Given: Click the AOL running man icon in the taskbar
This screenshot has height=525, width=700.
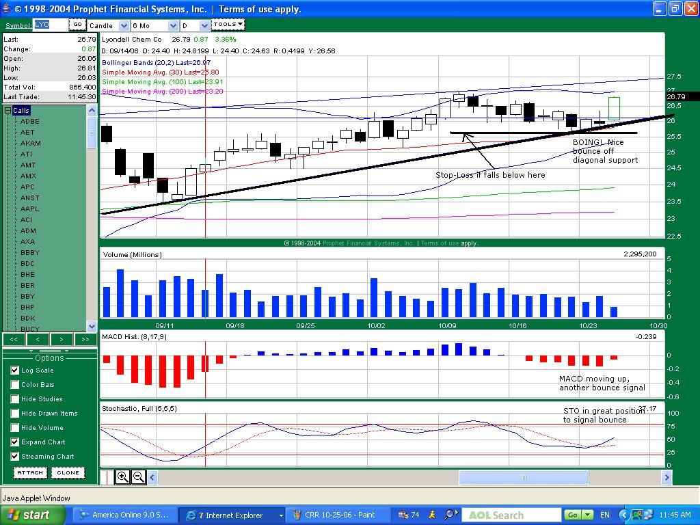Looking at the screenshot, I should 432,515.
